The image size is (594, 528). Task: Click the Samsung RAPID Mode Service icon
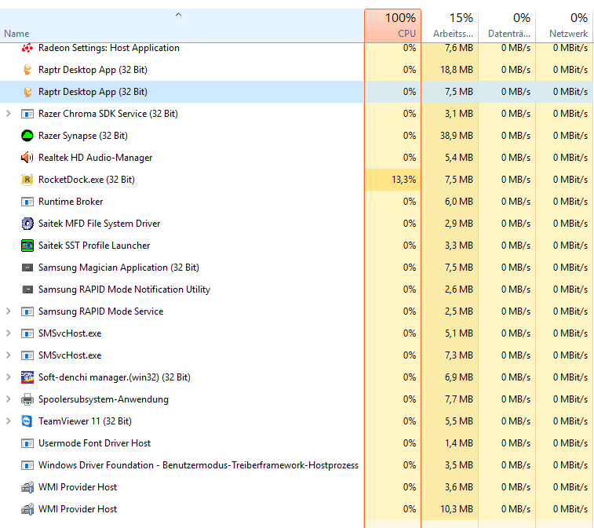[27, 311]
